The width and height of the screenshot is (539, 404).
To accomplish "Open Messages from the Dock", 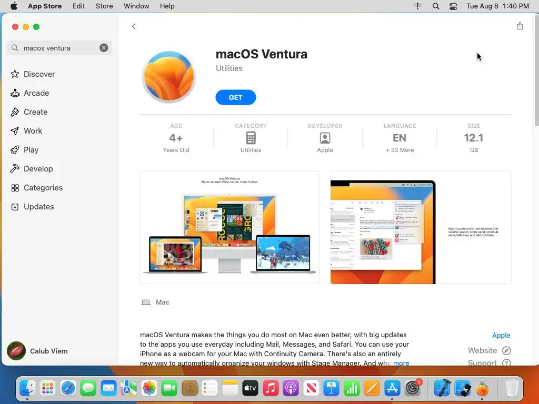I will click(88, 388).
